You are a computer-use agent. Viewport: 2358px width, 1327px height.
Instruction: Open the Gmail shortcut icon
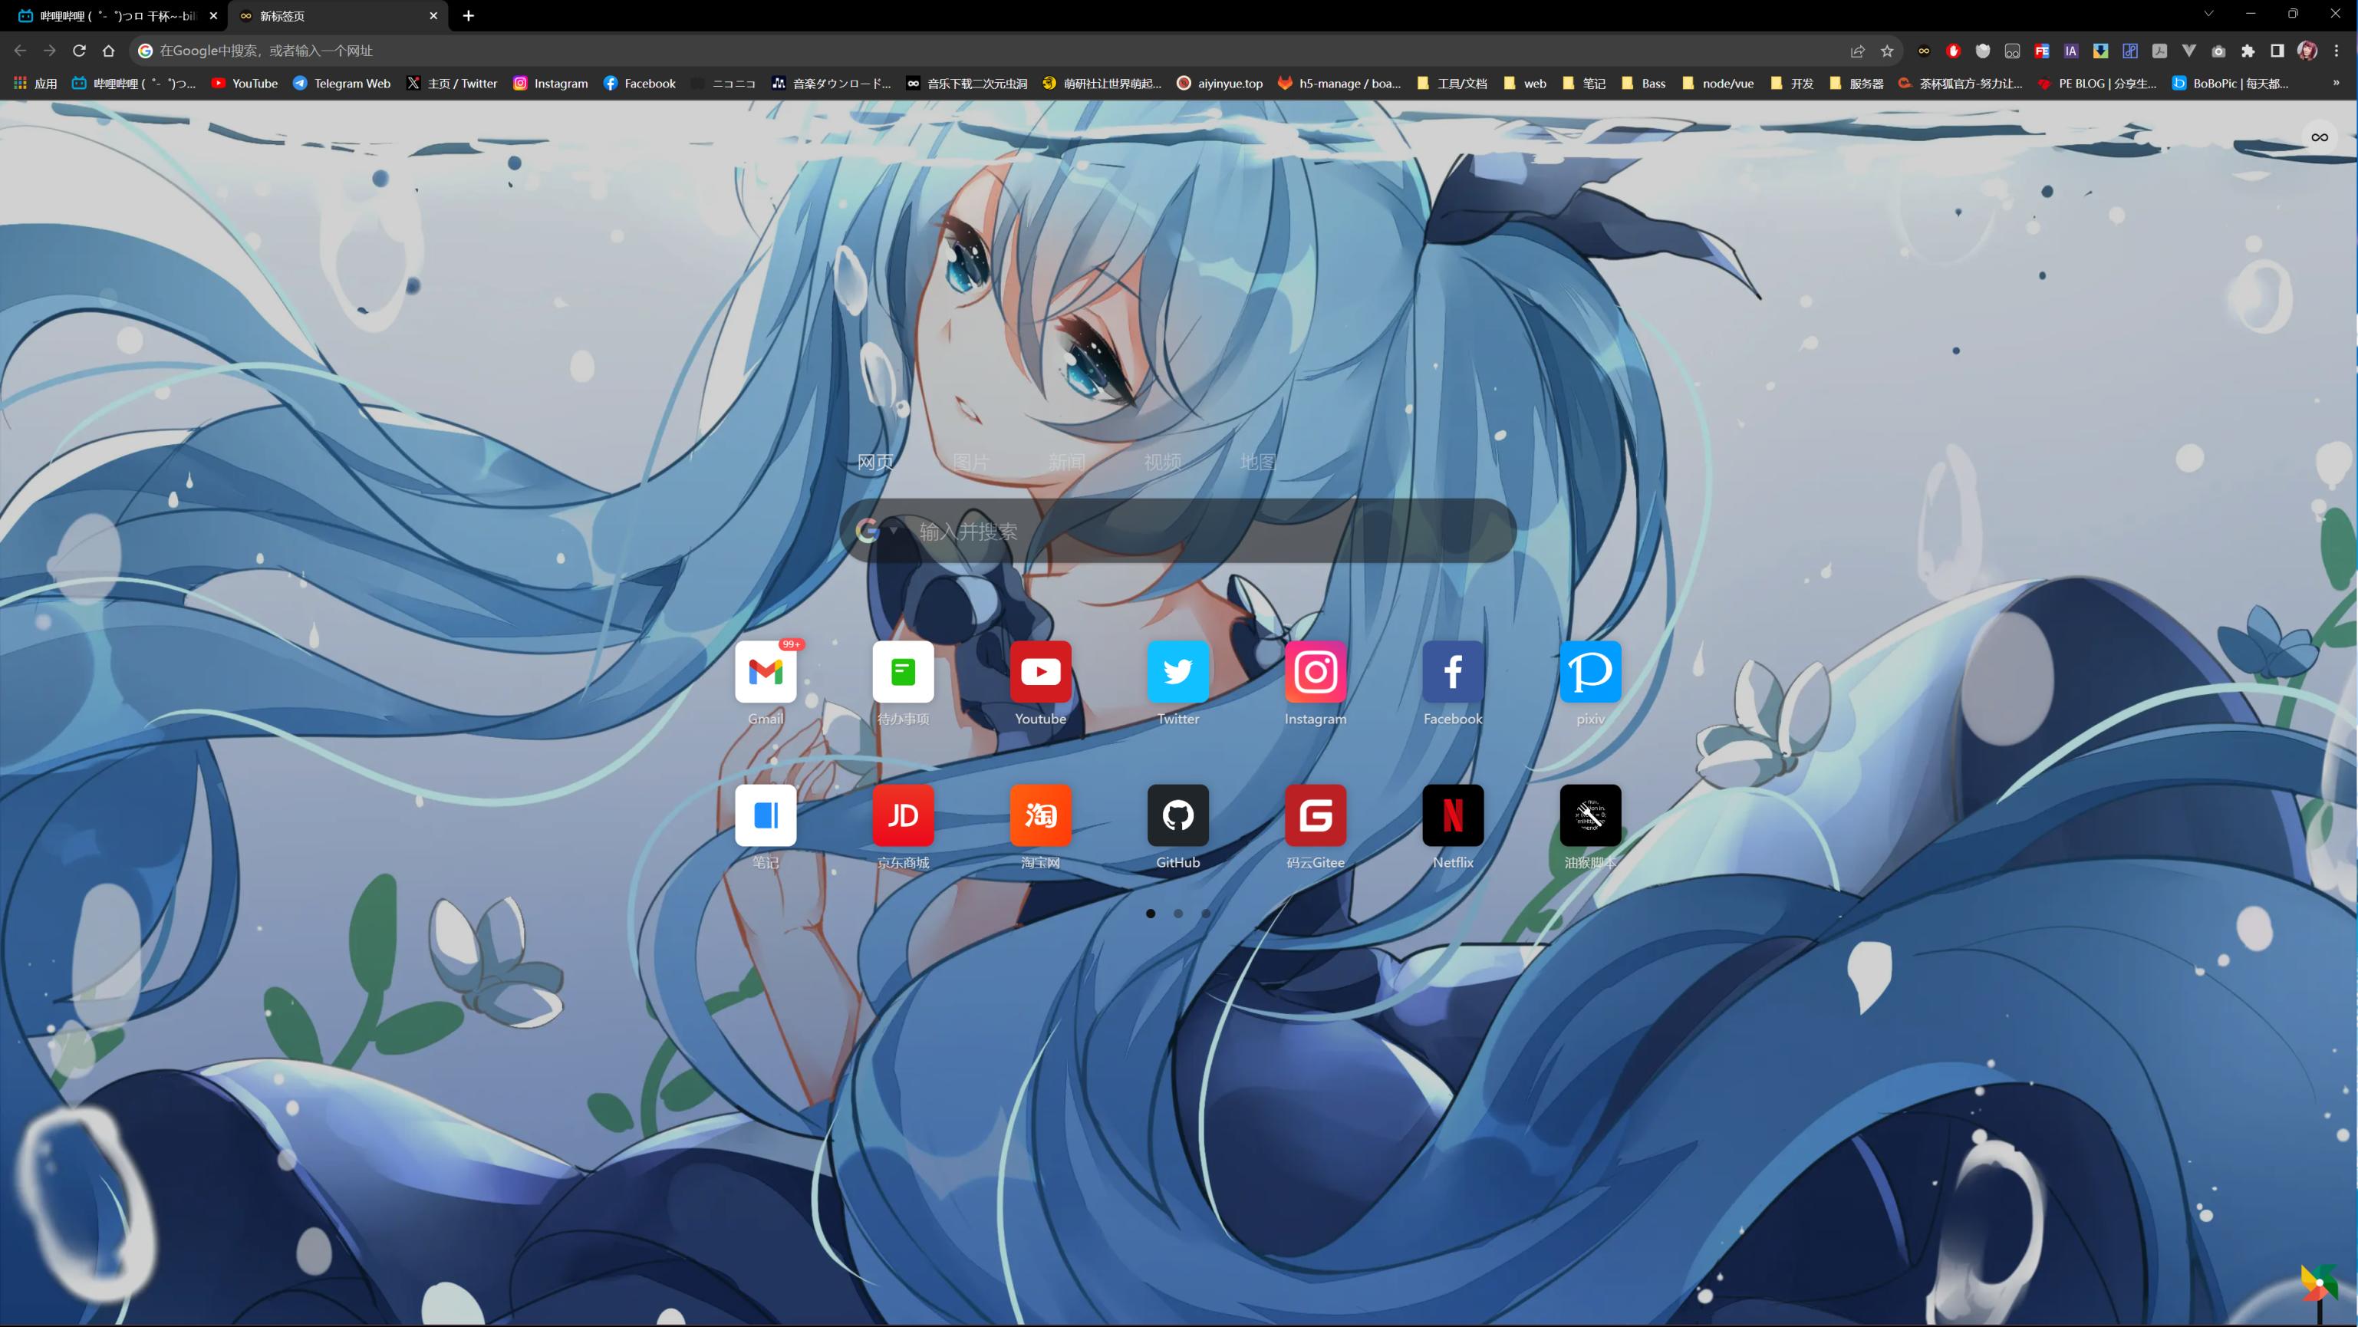coord(766,672)
